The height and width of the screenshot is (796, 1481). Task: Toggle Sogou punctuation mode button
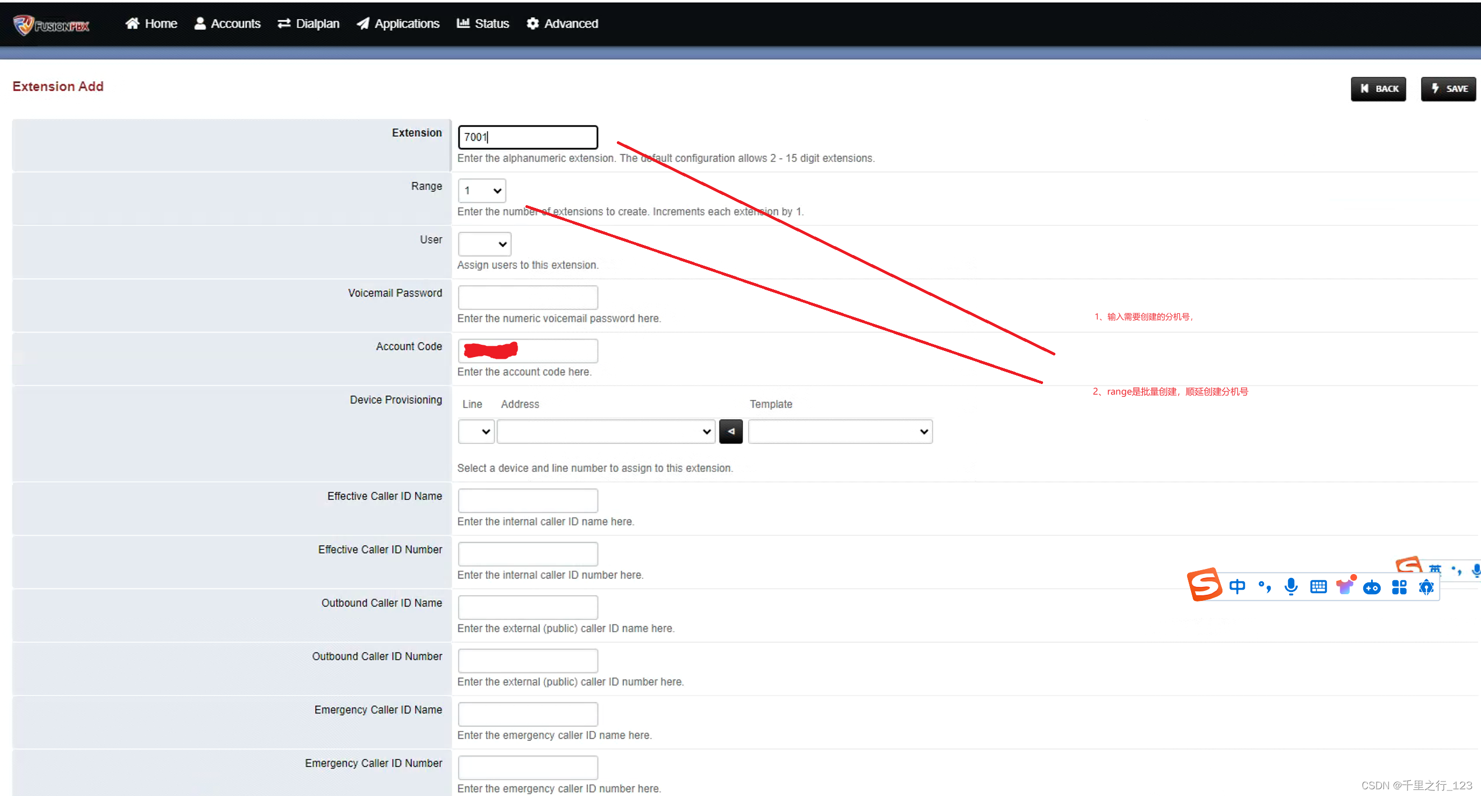coord(1264,586)
